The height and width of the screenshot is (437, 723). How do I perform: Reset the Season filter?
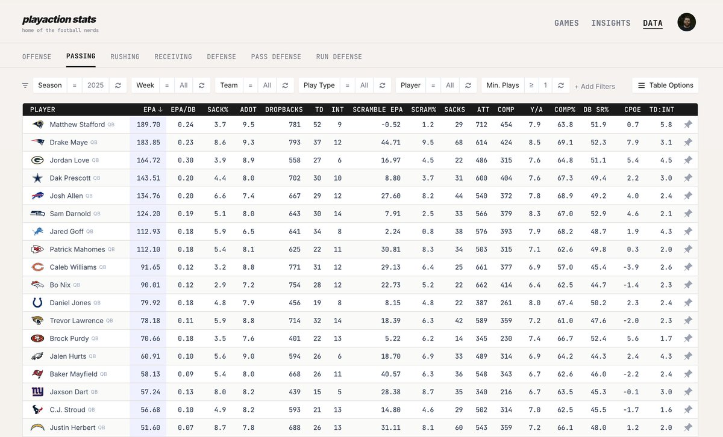coord(118,85)
